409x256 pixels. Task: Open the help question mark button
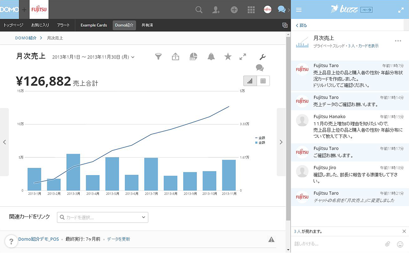pyautogui.click(x=11, y=241)
